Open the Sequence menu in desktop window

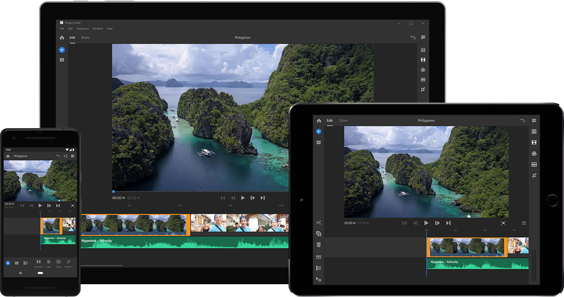click(x=82, y=29)
